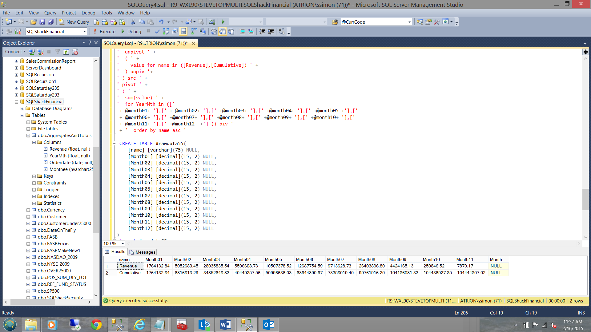Collapse the dbo.AggregatesAndTotals table node
Image resolution: width=591 pixels, height=332 pixels.
[x=28, y=136]
